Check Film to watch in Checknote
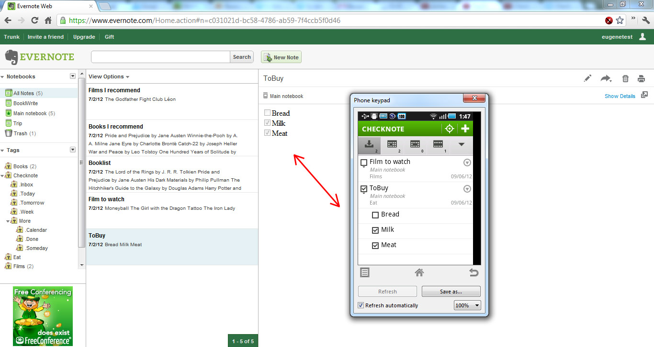Viewport: 654px width, 347px height. point(364,163)
